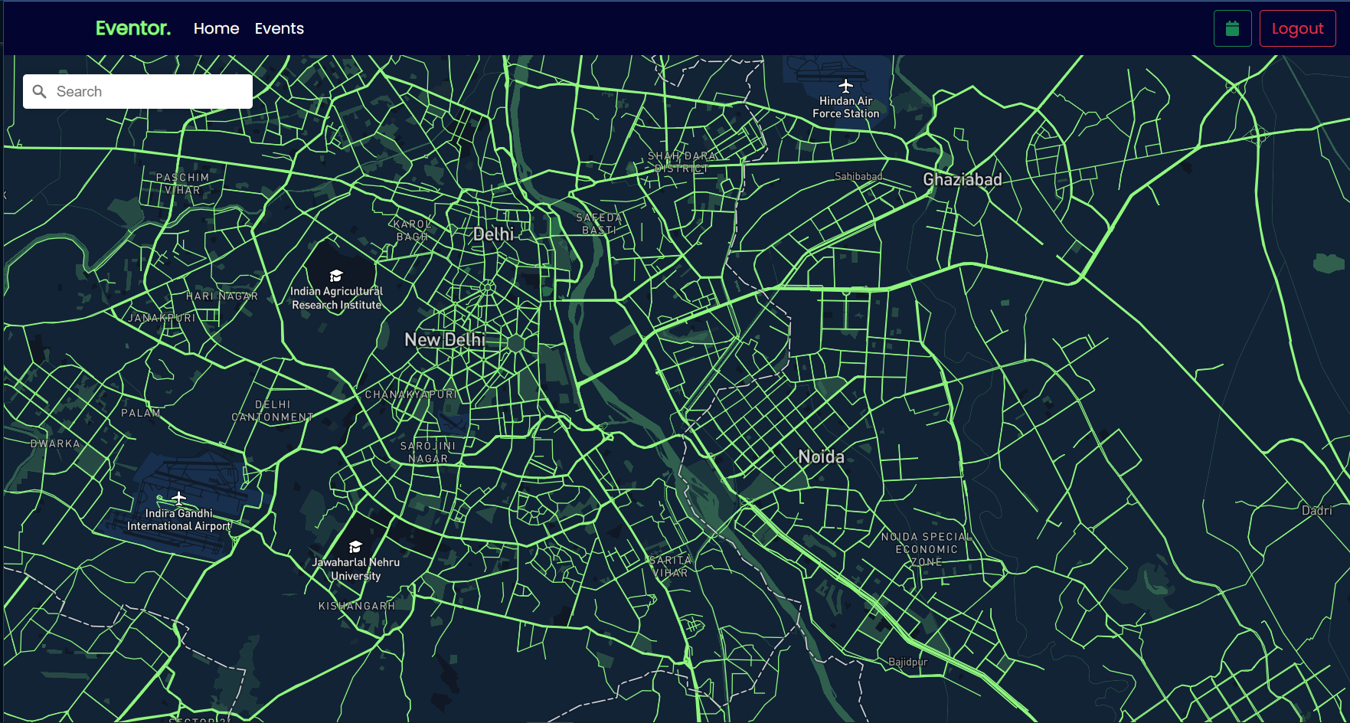The image size is (1350, 723).
Task: Click the DELHI CANTONMENT label
Action: tap(273, 411)
